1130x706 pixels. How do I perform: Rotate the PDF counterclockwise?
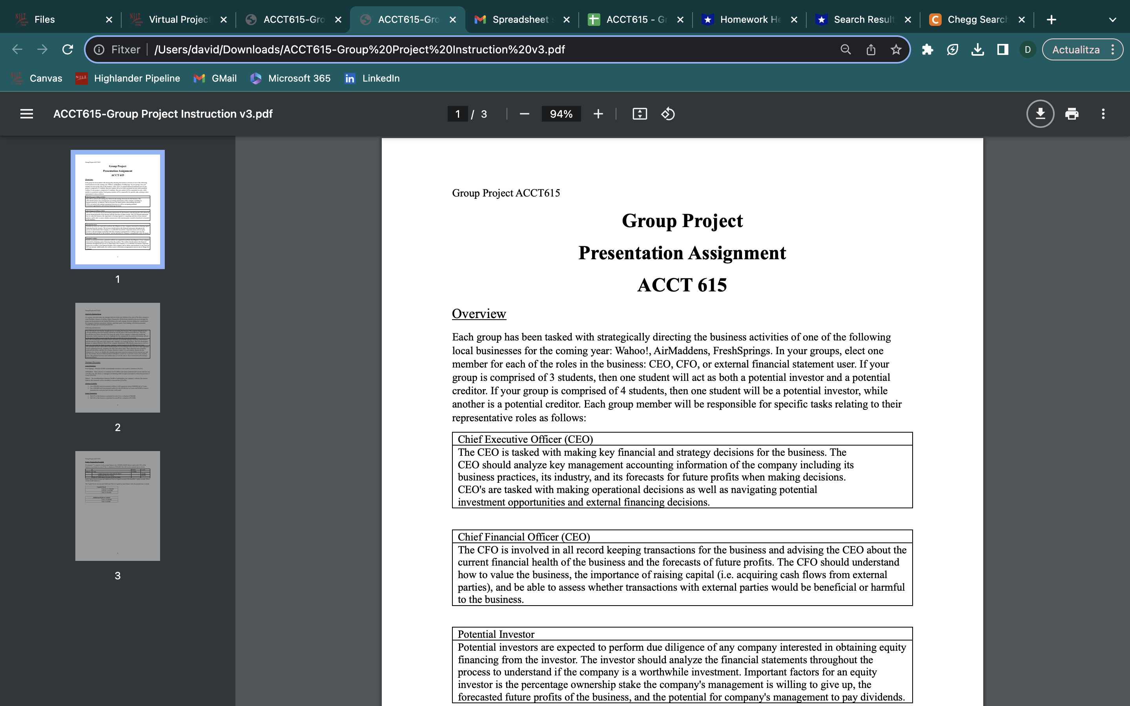tap(667, 113)
